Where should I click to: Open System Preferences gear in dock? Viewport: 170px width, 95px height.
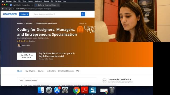point(65,90)
